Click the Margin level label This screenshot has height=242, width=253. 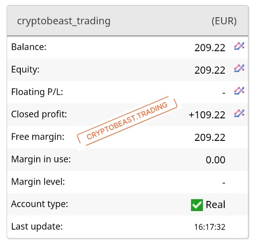(38, 181)
